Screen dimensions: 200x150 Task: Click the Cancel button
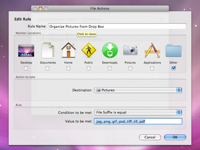coord(150,137)
